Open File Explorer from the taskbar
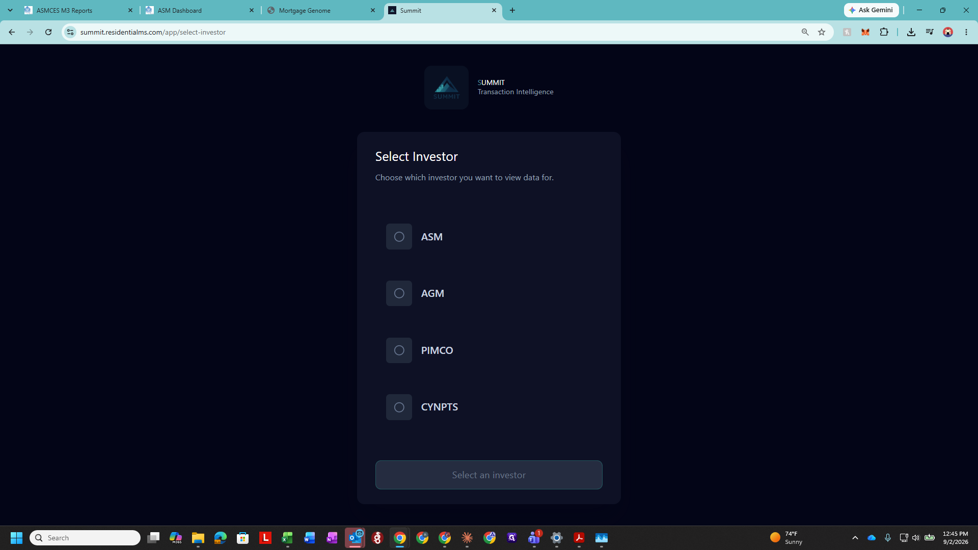Viewport: 978px width, 550px height. click(x=198, y=538)
